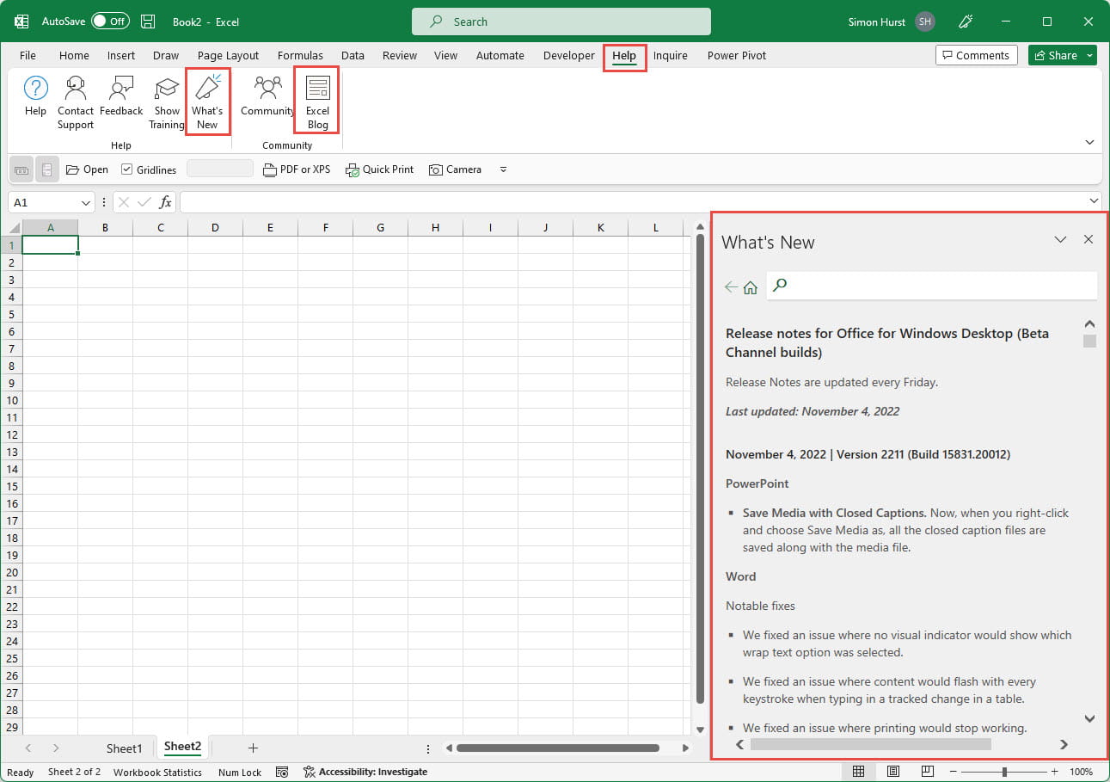Open What's New pane options dropdown
Image resolution: width=1110 pixels, height=782 pixels.
pyautogui.click(x=1060, y=240)
